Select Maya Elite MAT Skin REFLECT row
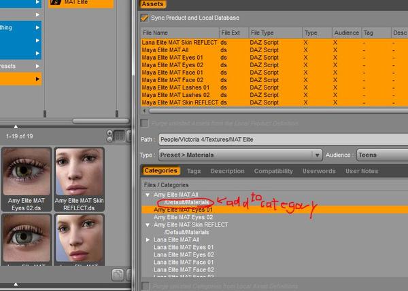The image size is (408, 291). [275, 102]
